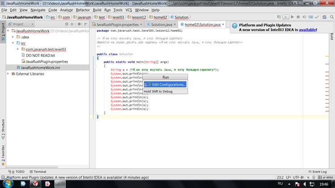Image resolution: width=335 pixels, height=188 pixels.
Task: Toggle the 2: Structure side tool button
Action: tap(3, 130)
